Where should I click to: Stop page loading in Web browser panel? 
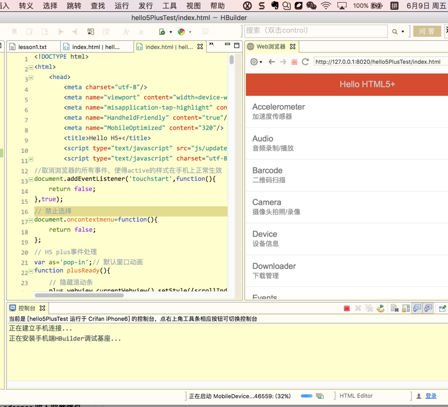click(294, 62)
